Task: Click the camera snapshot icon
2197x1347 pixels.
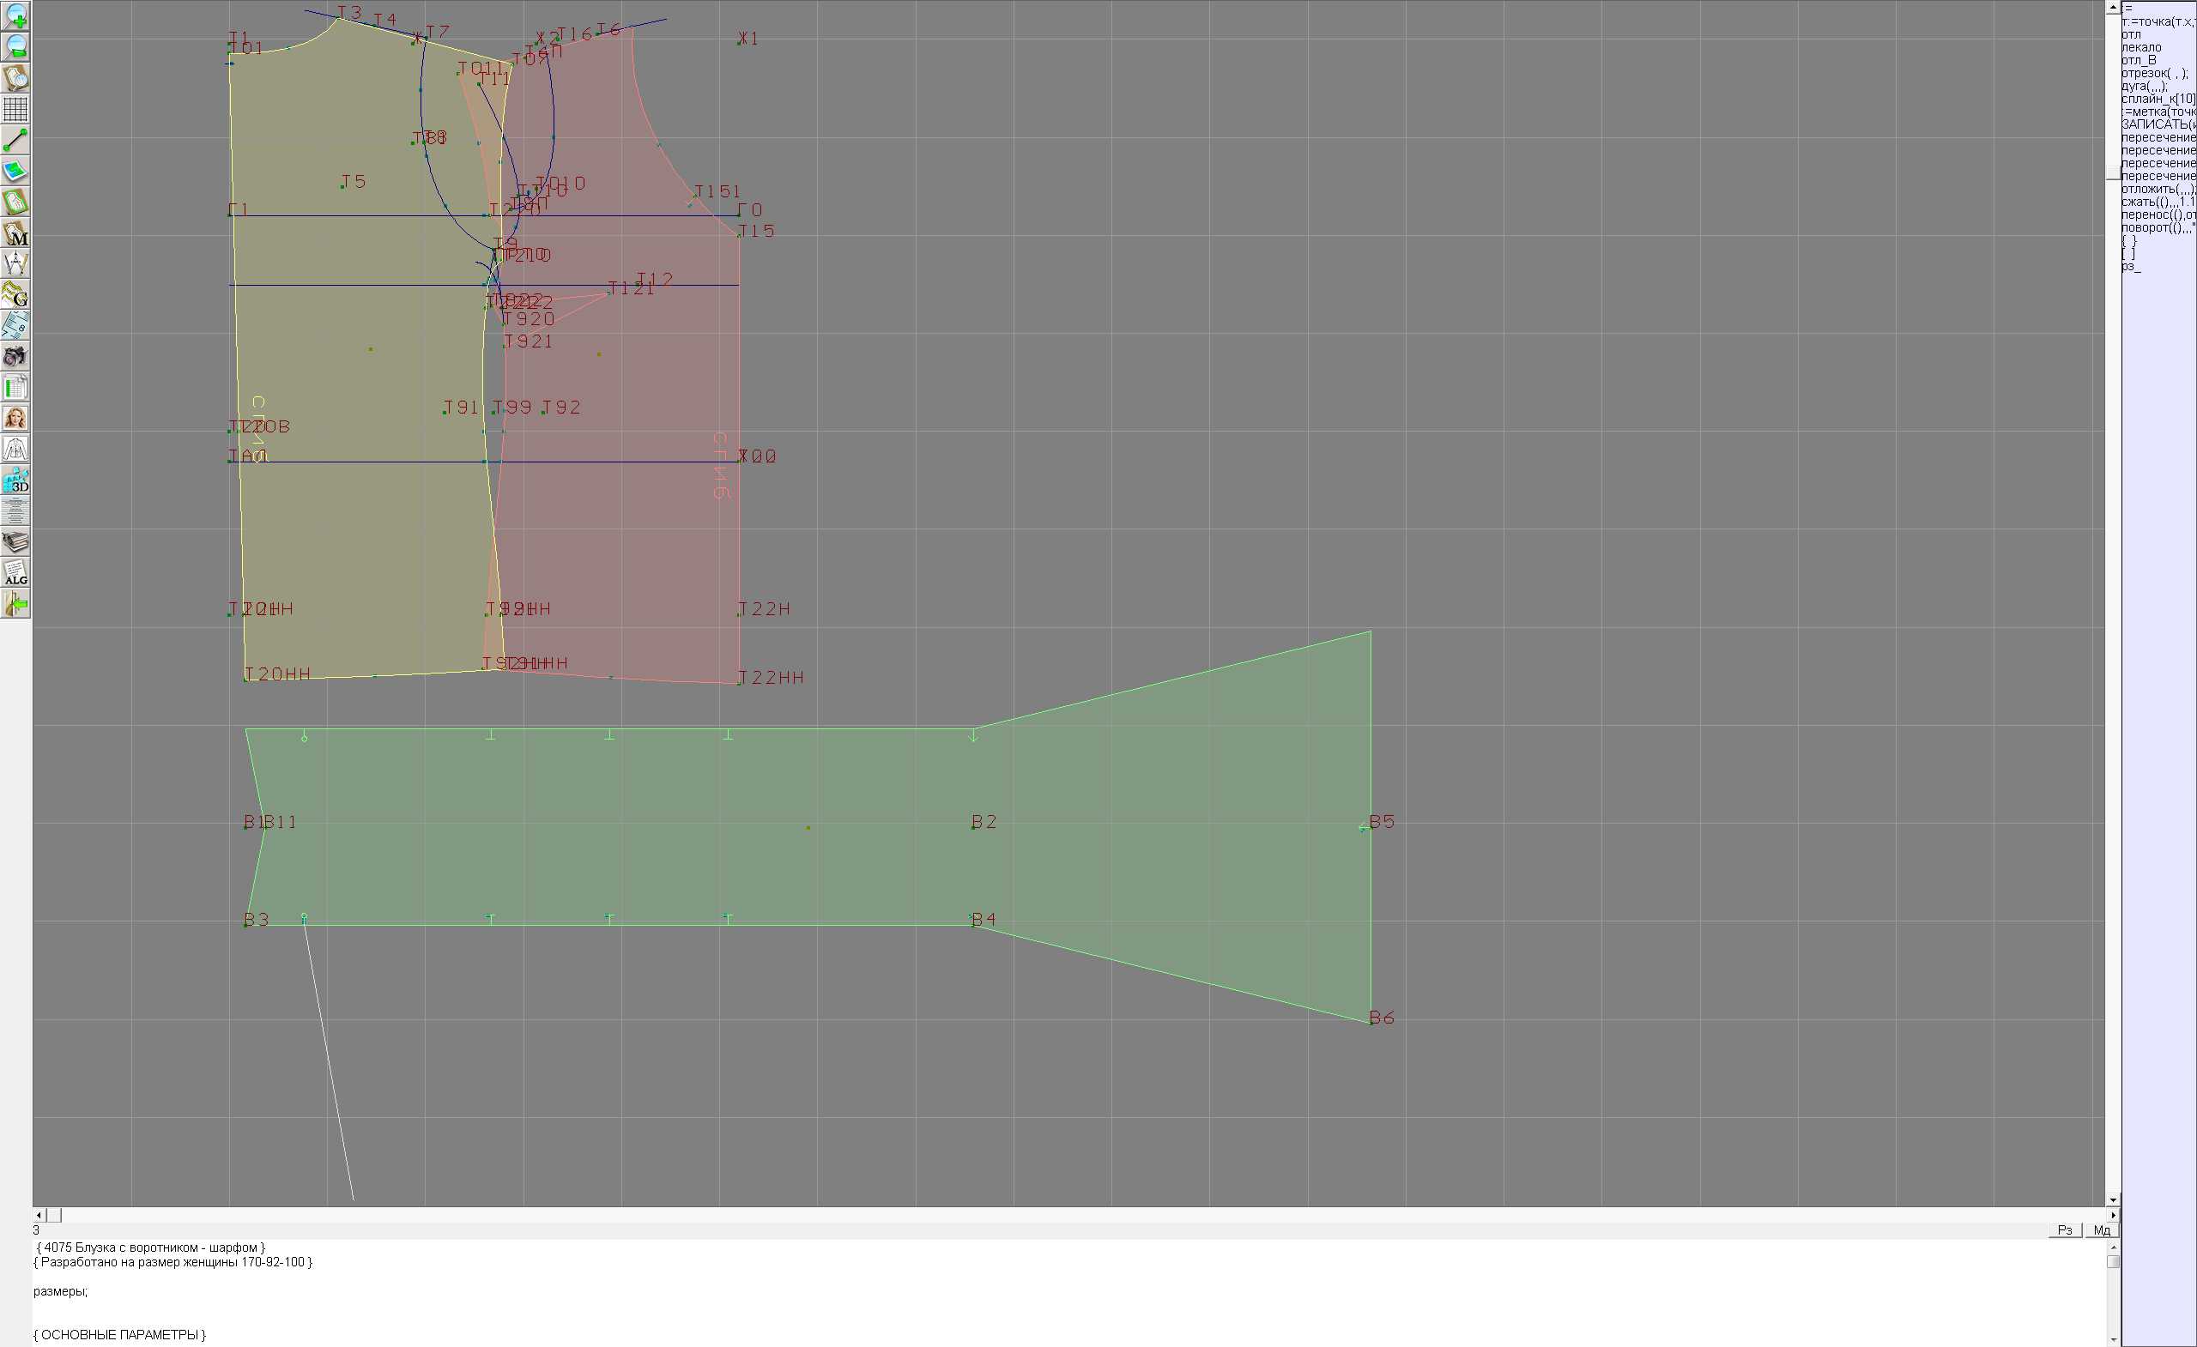Action: click(x=15, y=357)
